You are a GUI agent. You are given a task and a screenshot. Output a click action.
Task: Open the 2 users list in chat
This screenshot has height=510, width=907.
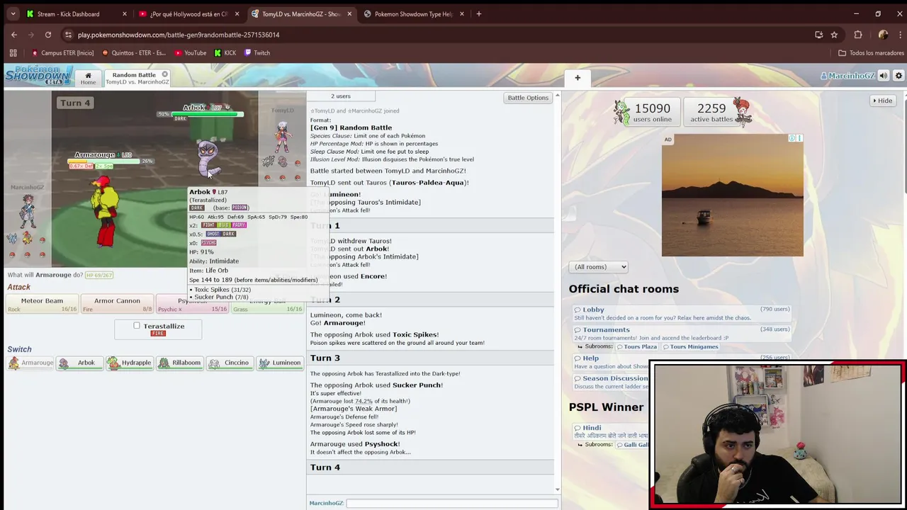pyautogui.click(x=341, y=96)
